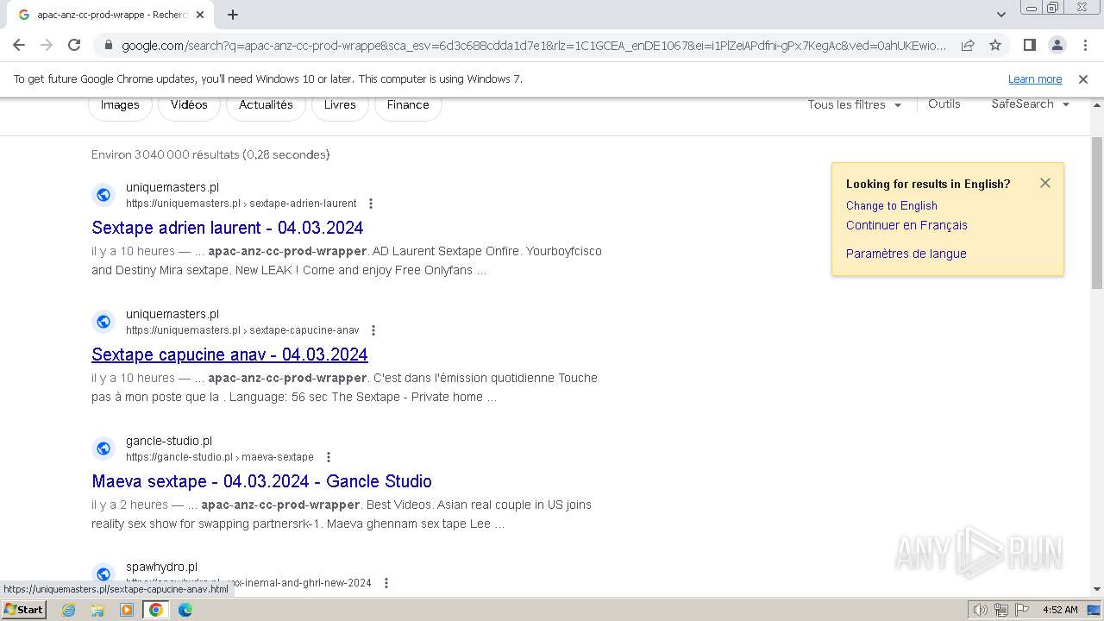Click the globe favicon of spawhydro.pl result
This screenshot has width=1104, height=621.
pyautogui.click(x=103, y=574)
